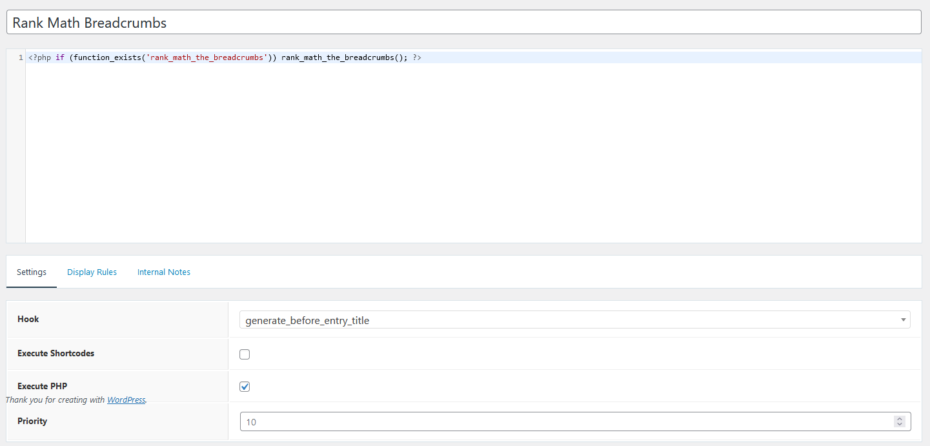Select the Settings tab
The width and height of the screenshot is (930, 446).
[x=31, y=272]
